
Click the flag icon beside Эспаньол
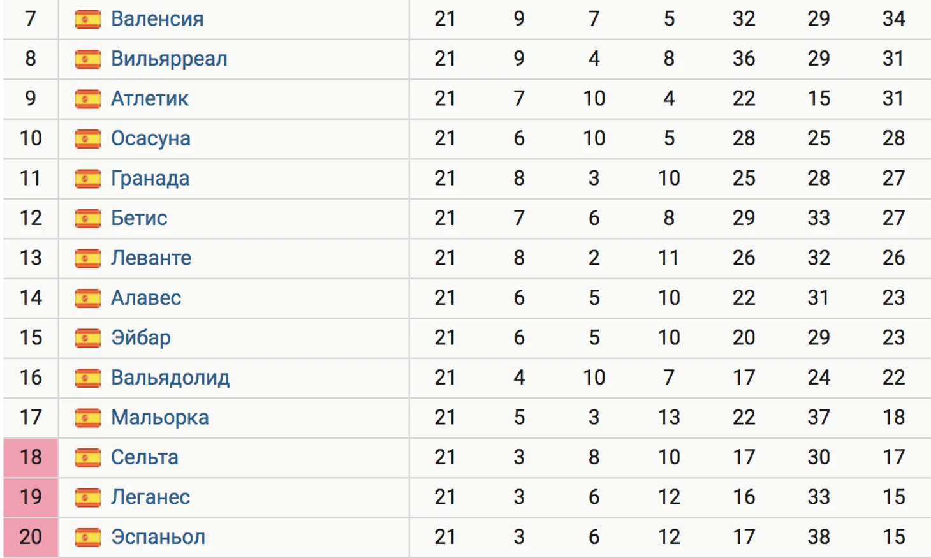87,538
